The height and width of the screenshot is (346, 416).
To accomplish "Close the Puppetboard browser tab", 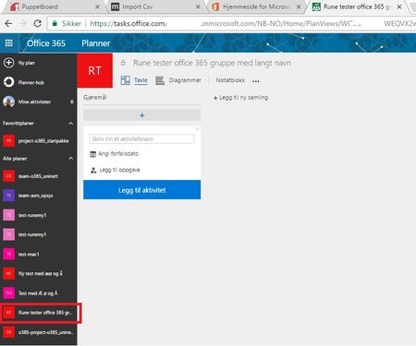I will coord(97,6).
